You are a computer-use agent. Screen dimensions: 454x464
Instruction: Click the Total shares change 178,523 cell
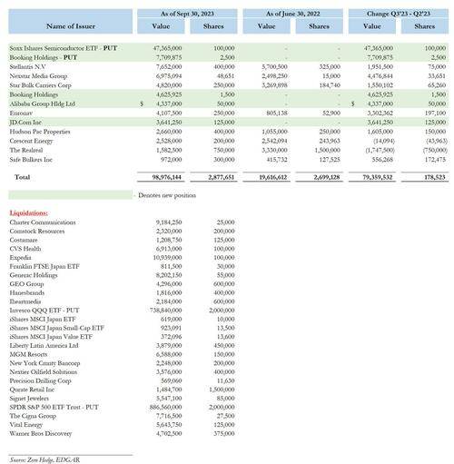435,177
